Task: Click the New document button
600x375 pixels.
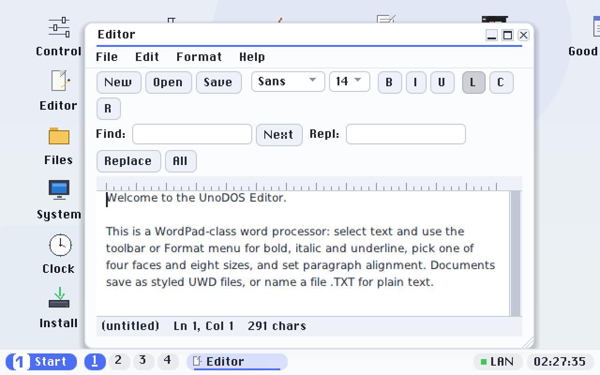Action: (119, 82)
